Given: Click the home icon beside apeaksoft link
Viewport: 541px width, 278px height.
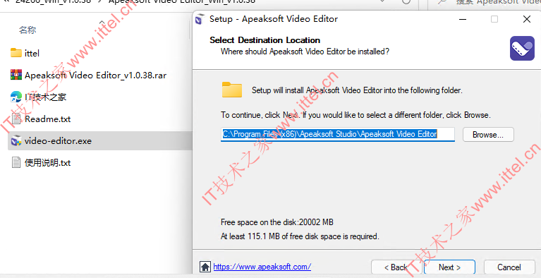Looking at the screenshot, I should (x=205, y=267).
